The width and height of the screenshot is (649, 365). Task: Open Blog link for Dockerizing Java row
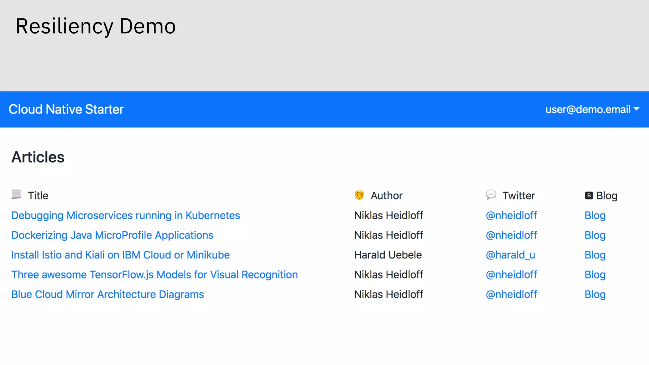(x=595, y=235)
